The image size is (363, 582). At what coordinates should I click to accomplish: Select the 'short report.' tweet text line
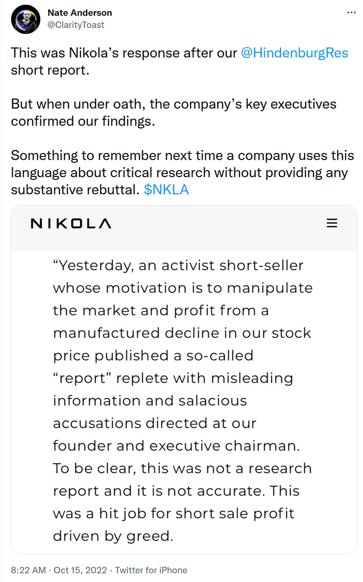(x=50, y=70)
